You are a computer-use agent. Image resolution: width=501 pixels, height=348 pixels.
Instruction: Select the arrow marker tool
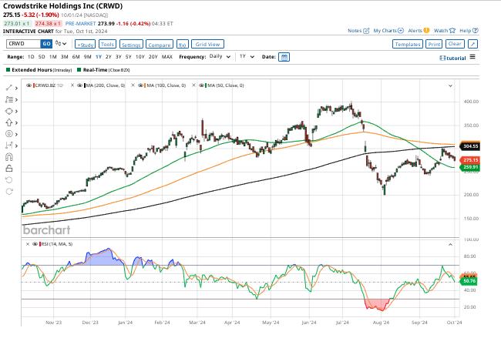(x=9, y=122)
